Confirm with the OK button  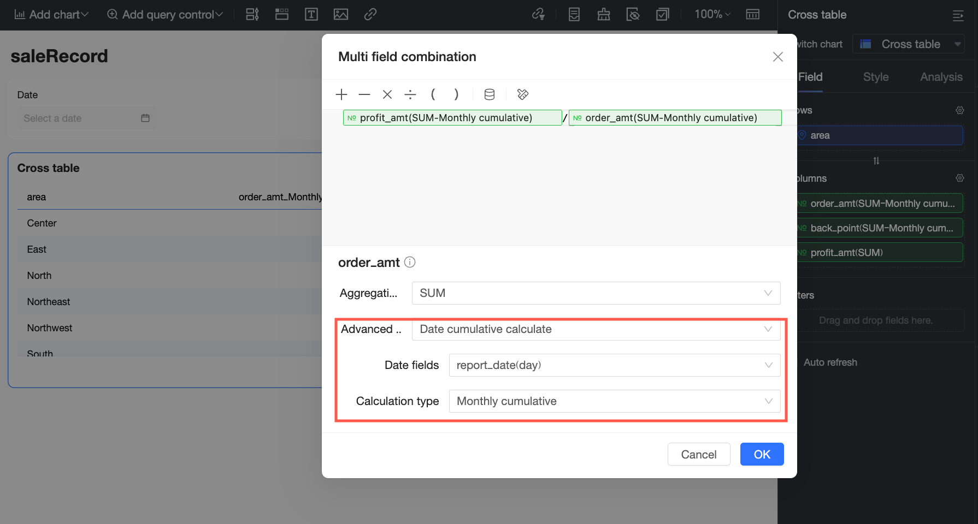762,454
